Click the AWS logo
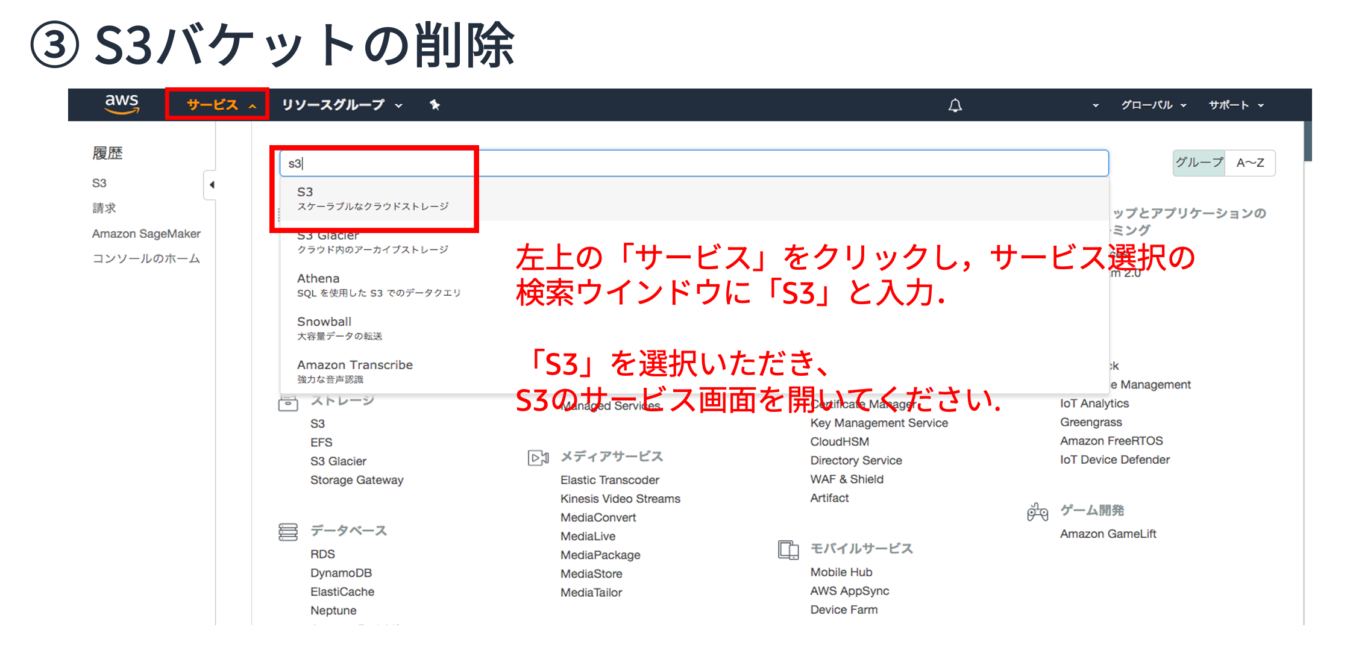This screenshot has height=648, width=1350. (x=122, y=104)
